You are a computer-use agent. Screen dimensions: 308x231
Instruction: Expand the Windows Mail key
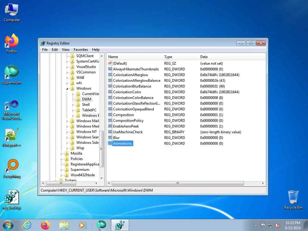(67, 121)
